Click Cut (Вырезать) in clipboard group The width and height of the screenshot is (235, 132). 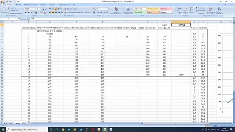[12, 8]
